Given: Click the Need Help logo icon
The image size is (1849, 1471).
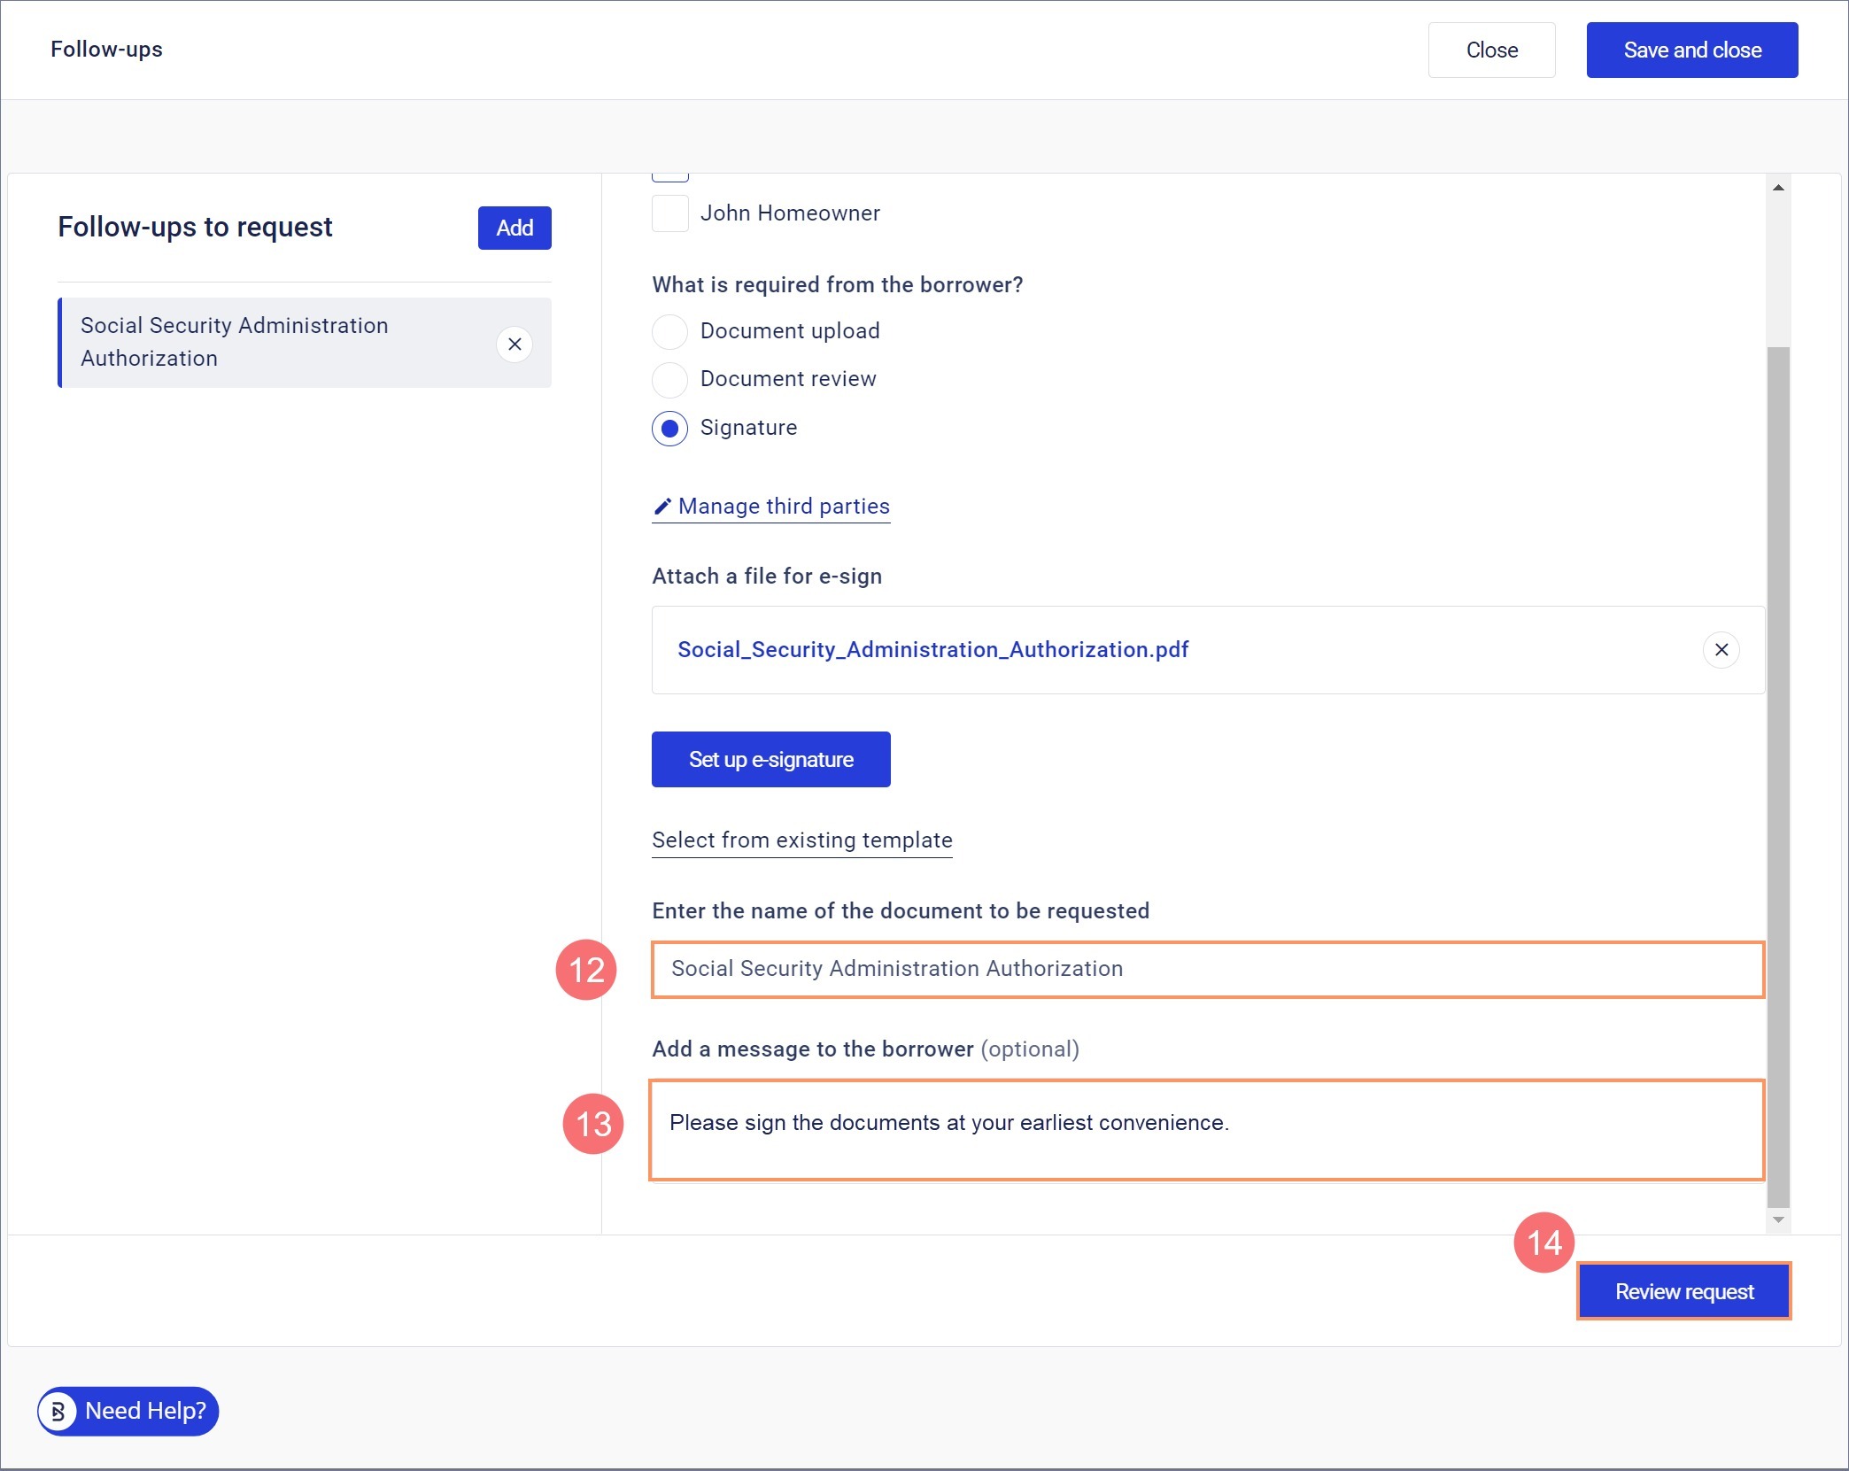Looking at the screenshot, I should click(58, 1411).
